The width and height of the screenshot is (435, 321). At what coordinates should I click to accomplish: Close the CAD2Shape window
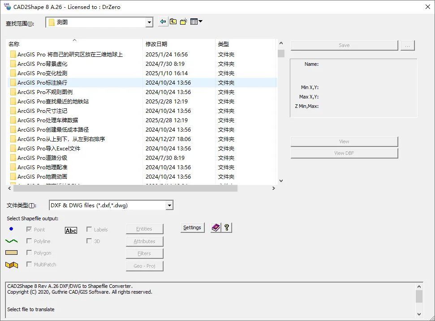(428, 7)
